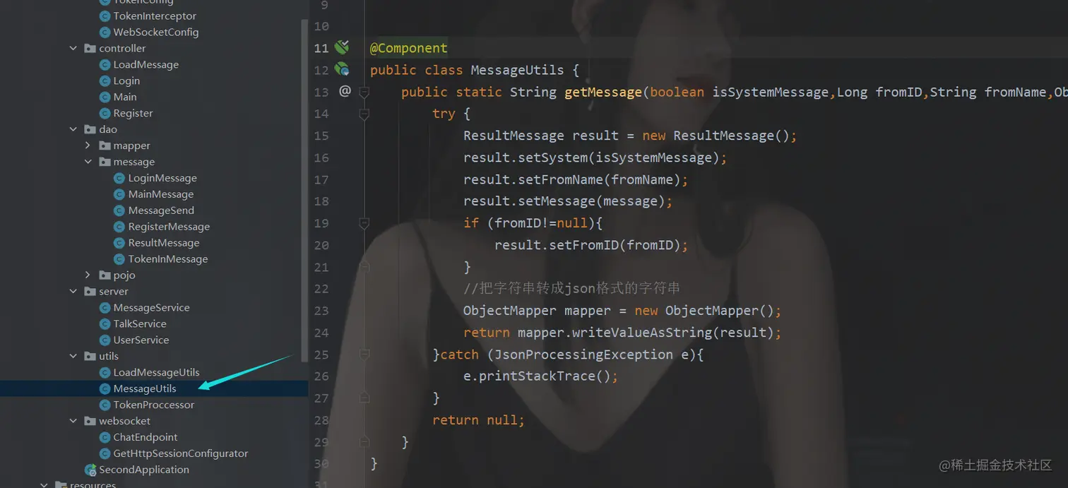Open the LoadMessage controller class
This screenshot has width=1068, height=488.
tap(146, 64)
